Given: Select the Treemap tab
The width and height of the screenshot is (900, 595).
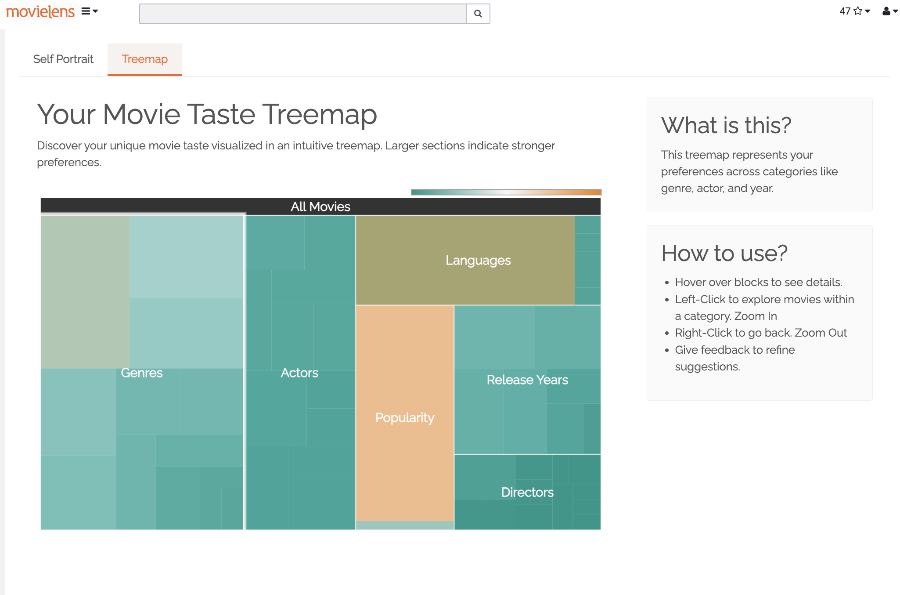Looking at the screenshot, I should click(144, 59).
